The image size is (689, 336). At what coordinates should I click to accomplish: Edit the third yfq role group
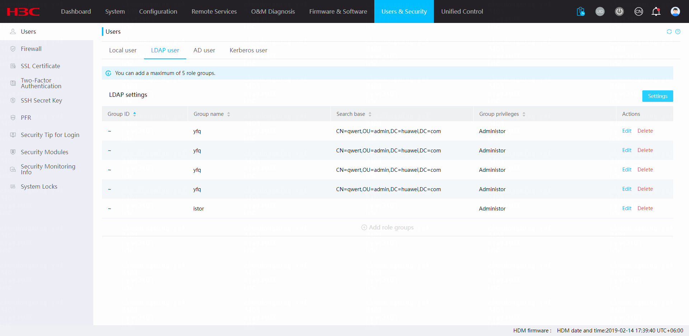click(x=627, y=170)
